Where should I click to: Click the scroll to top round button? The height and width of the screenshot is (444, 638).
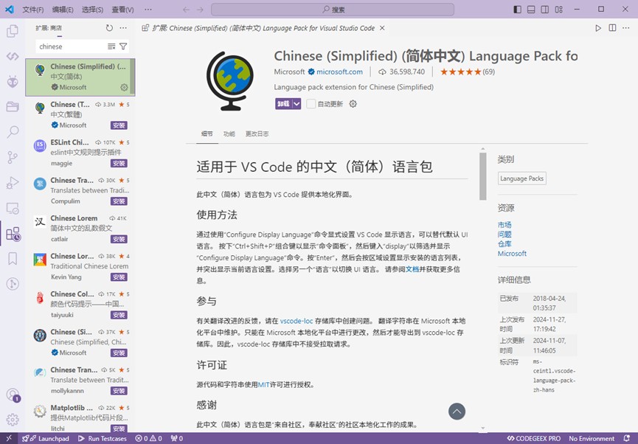(457, 412)
